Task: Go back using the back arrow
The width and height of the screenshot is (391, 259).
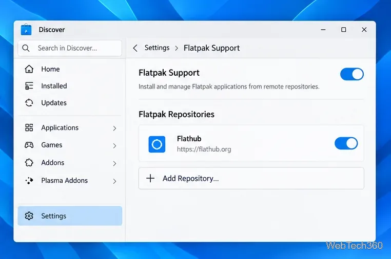Action: (135, 48)
